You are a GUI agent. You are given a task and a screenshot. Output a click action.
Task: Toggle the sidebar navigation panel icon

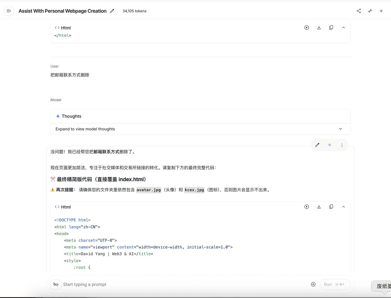pyautogui.click(x=9, y=11)
